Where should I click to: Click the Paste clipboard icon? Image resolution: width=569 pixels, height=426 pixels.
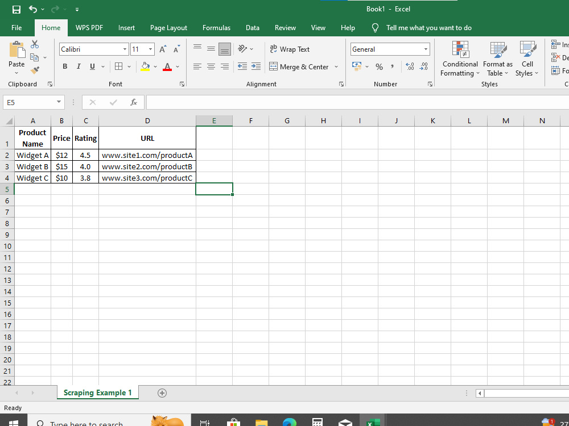click(x=17, y=49)
